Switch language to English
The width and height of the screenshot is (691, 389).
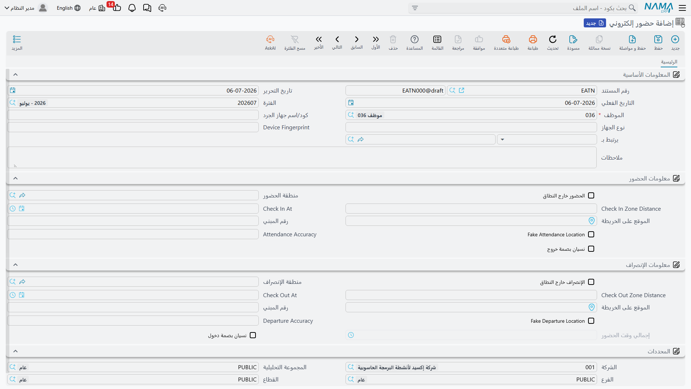(x=68, y=8)
